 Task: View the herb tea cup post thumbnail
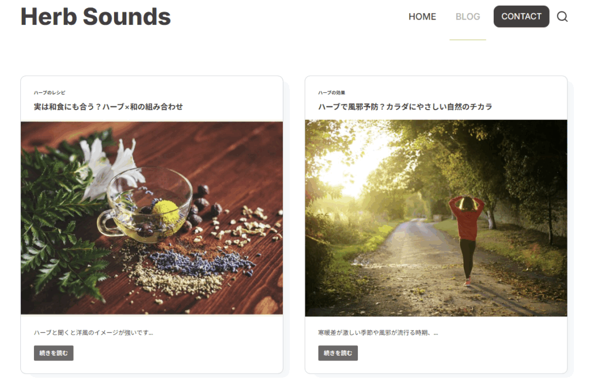point(152,218)
